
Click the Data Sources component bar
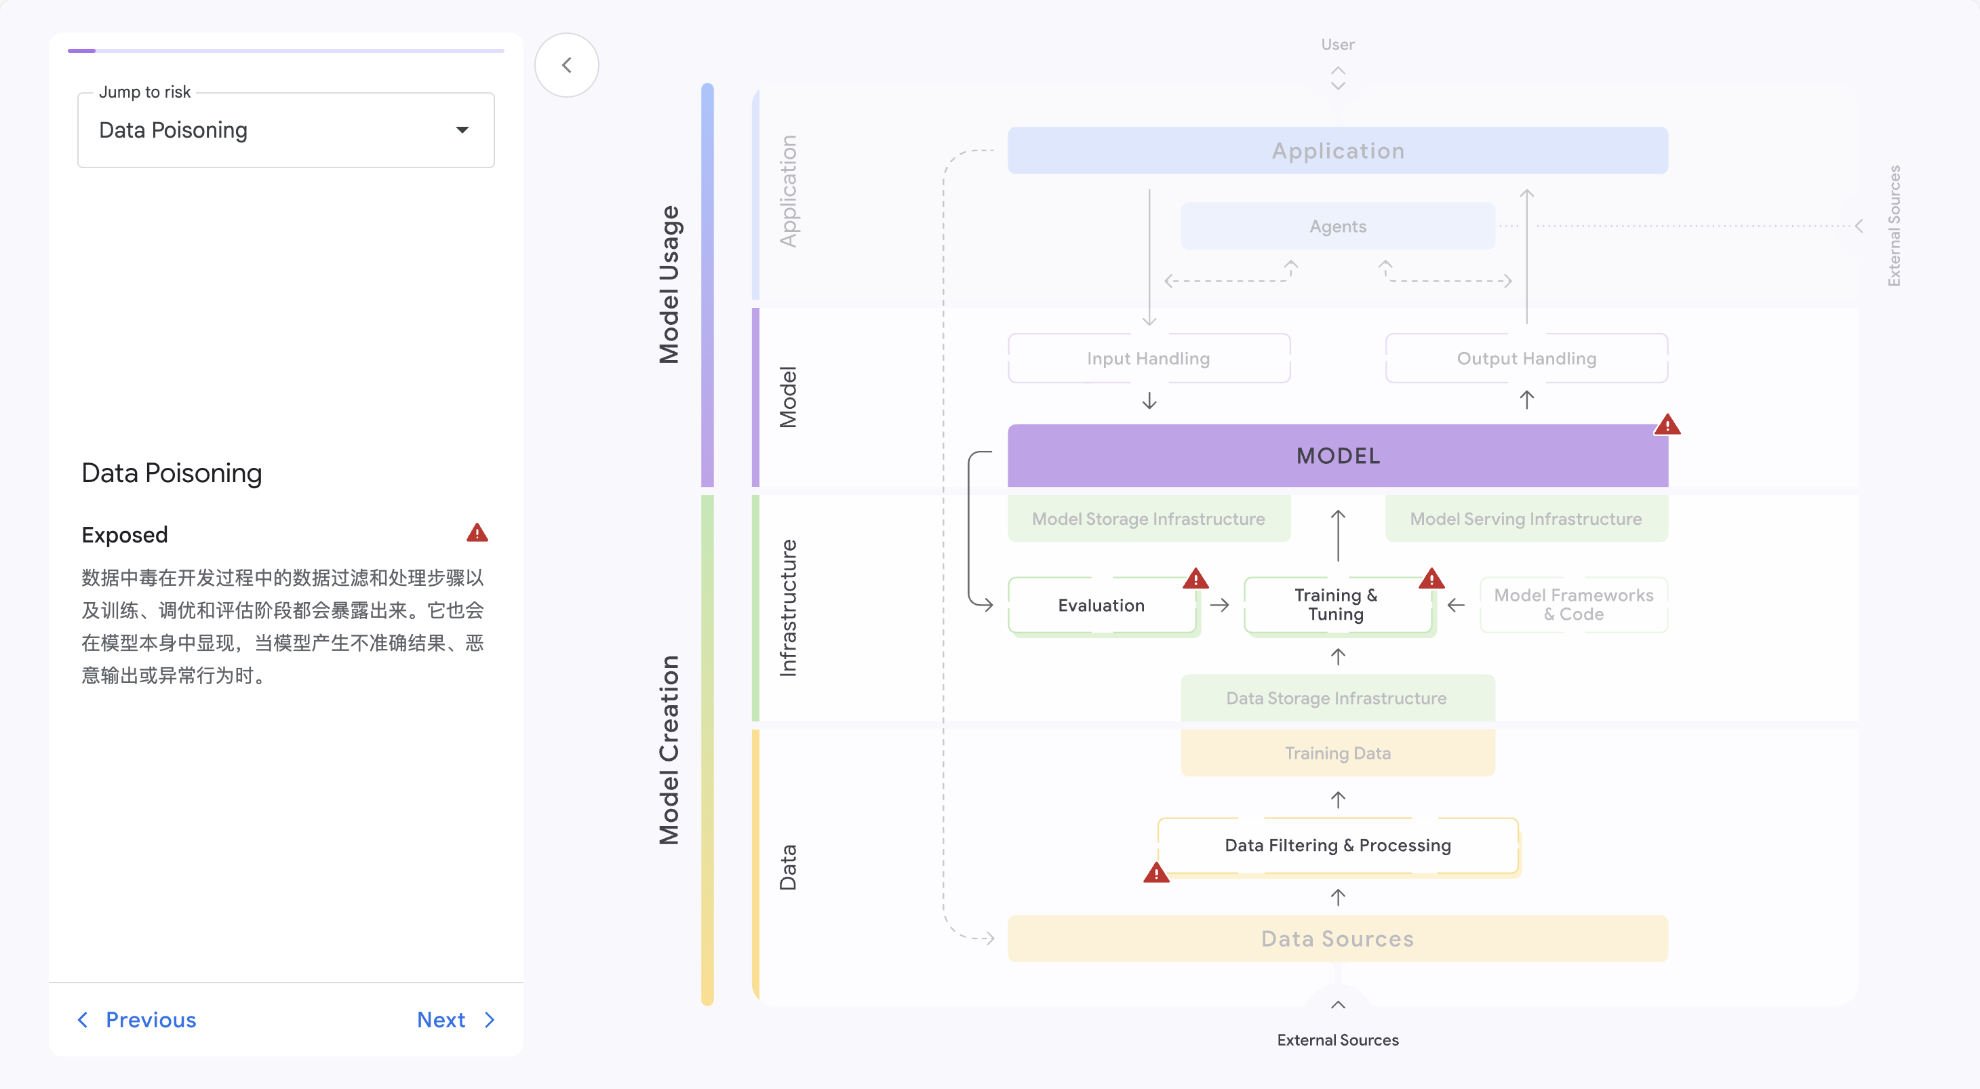[1337, 938]
